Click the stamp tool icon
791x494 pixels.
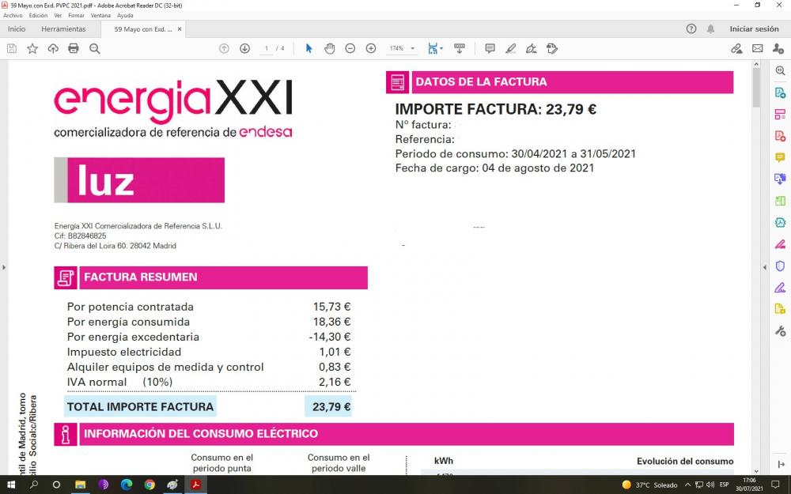552,48
